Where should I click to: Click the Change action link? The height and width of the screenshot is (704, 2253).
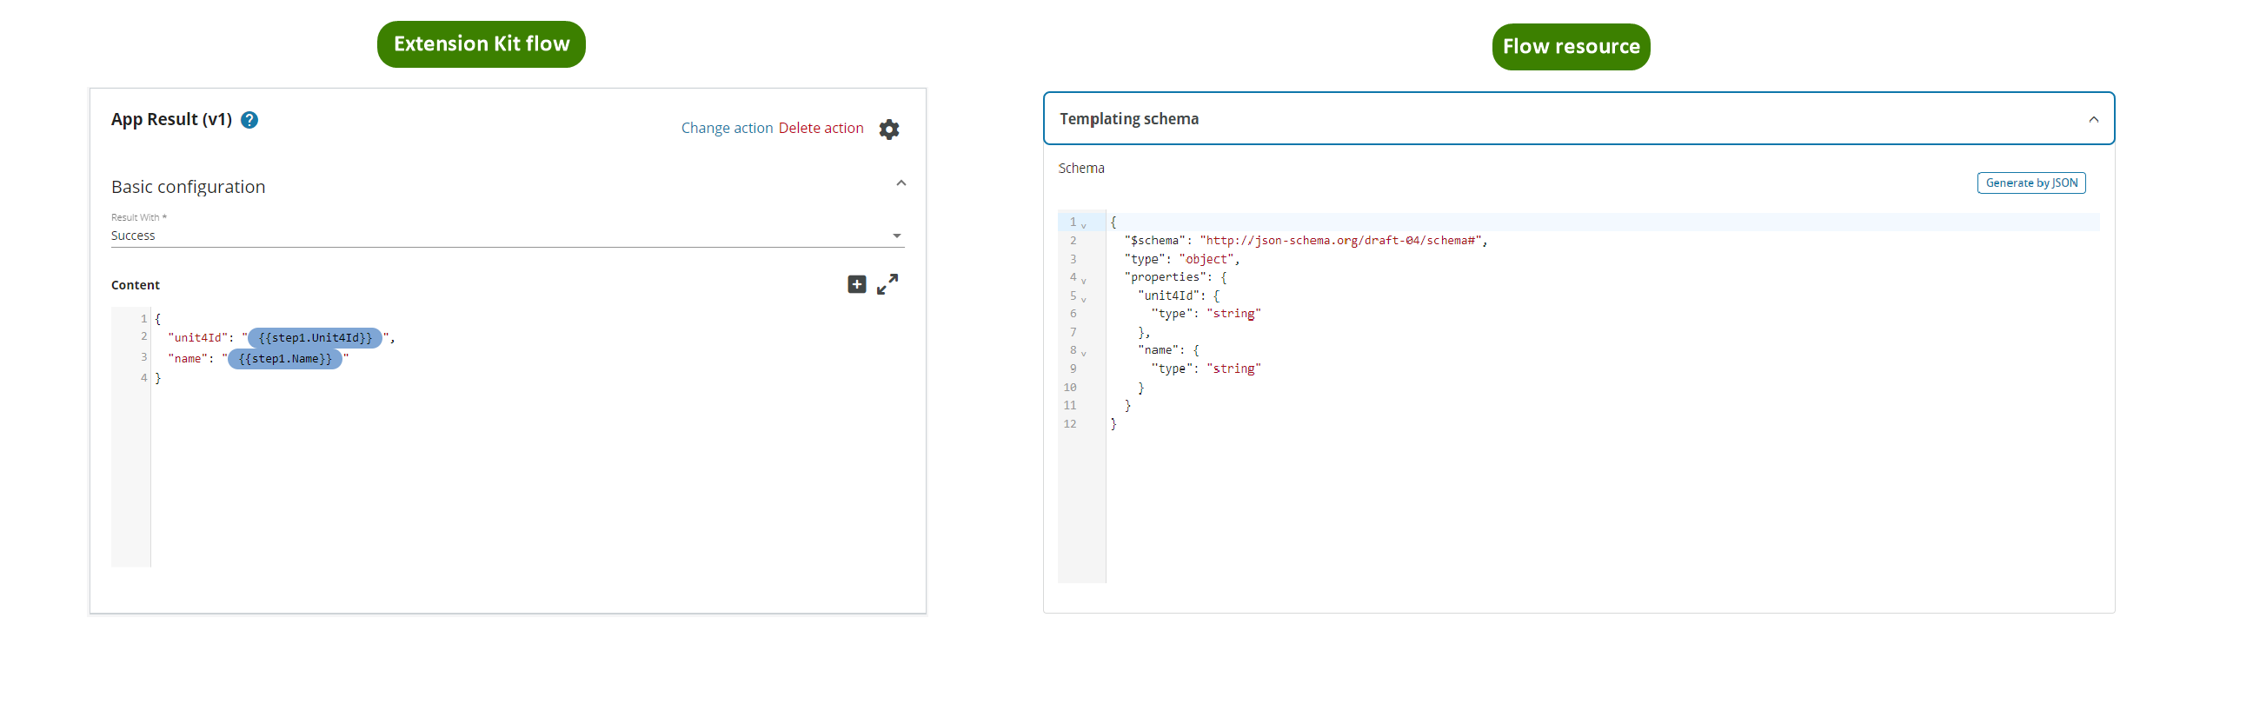click(x=727, y=128)
